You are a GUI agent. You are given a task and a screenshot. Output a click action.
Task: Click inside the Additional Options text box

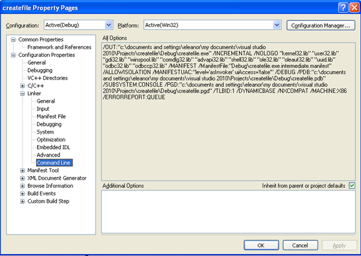pos(228,211)
